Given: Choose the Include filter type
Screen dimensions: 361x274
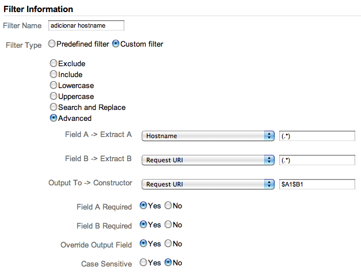Looking at the screenshot, I should 54,74.
